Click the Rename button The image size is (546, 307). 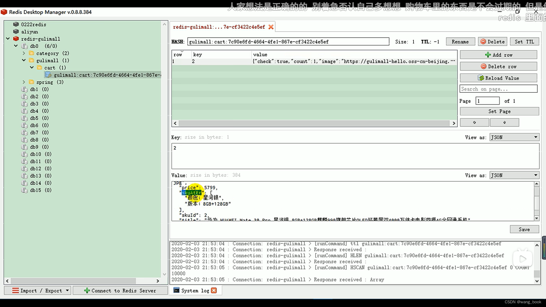click(x=460, y=42)
